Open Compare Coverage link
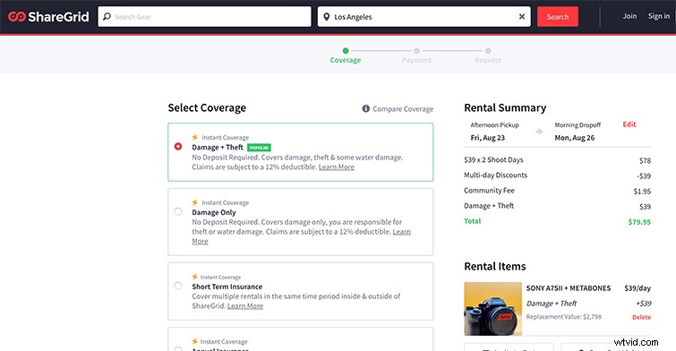 (x=403, y=109)
